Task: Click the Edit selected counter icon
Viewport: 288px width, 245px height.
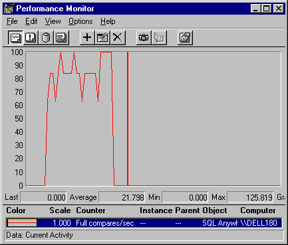Action: coord(102,38)
